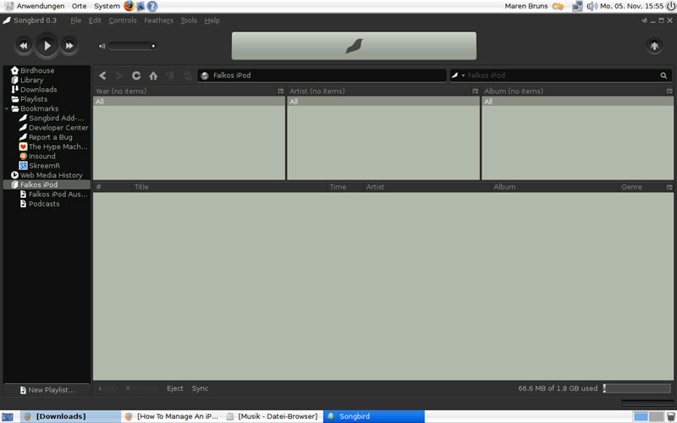Launch Firefox from the top panel
677x423 pixels.
[x=129, y=6]
